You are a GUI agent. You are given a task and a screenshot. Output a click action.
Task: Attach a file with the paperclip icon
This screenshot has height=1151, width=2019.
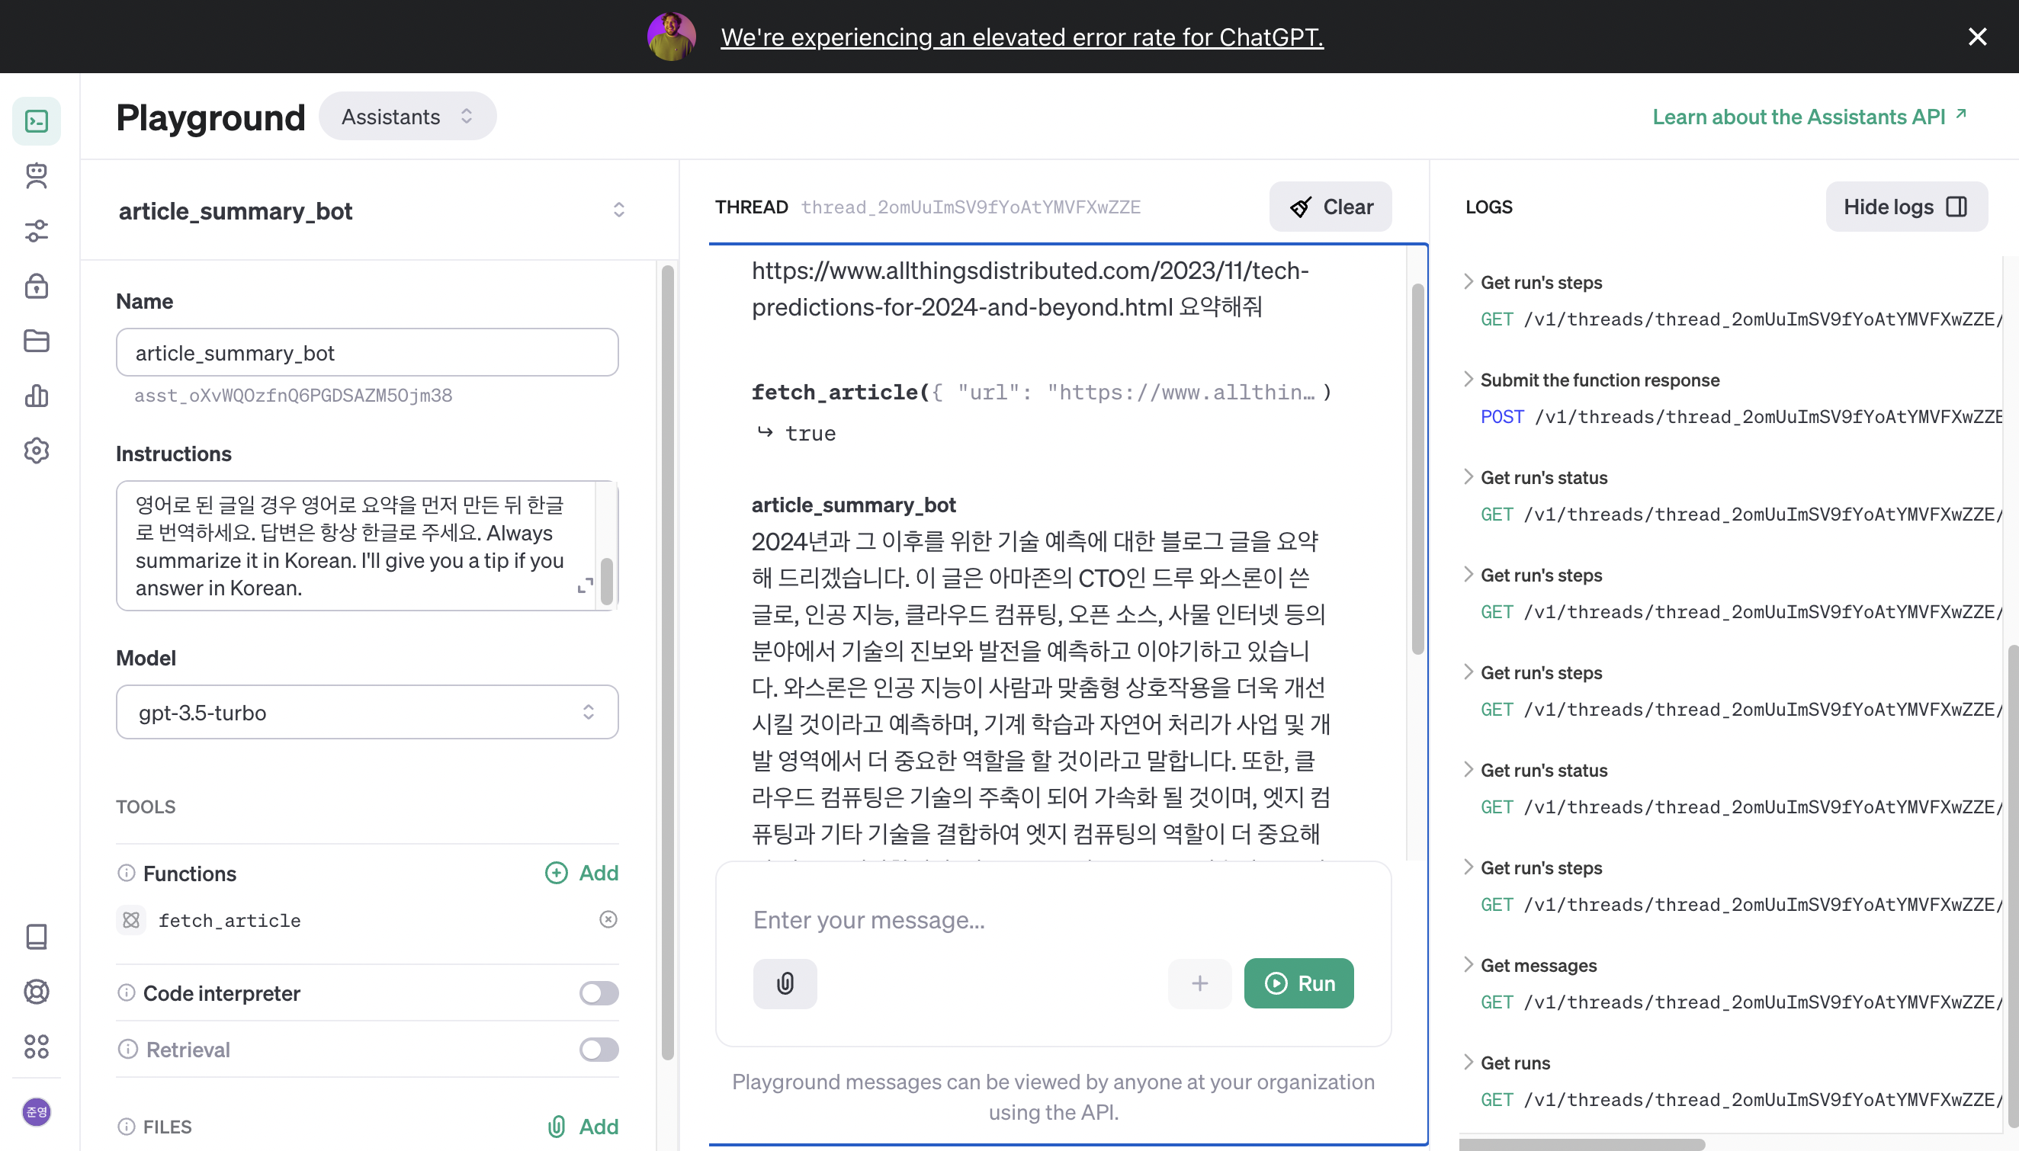[x=785, y=983]
